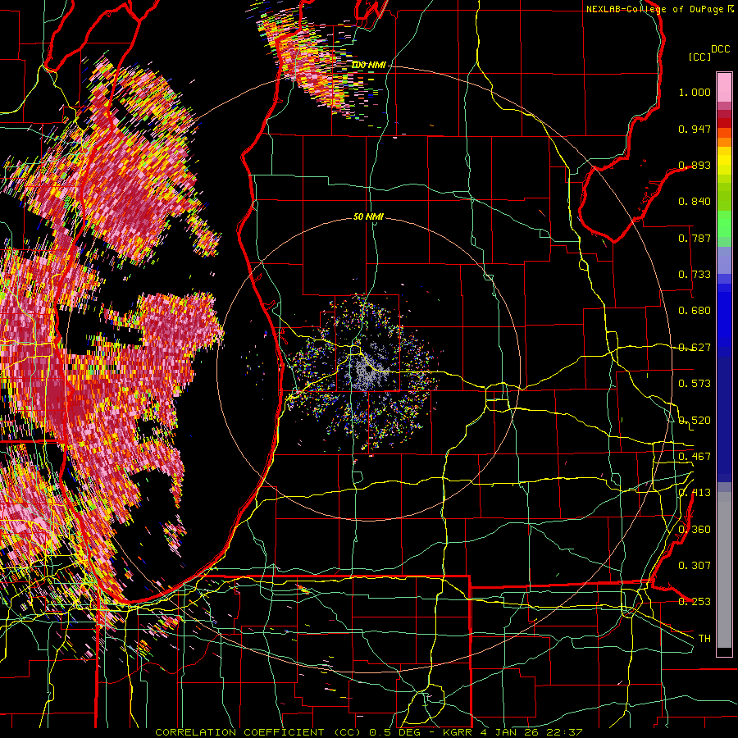Image resolution: width=738 pixels, height=738 pixels.
Task: Select the 0.947 legend value
Action: pos(695,129)
